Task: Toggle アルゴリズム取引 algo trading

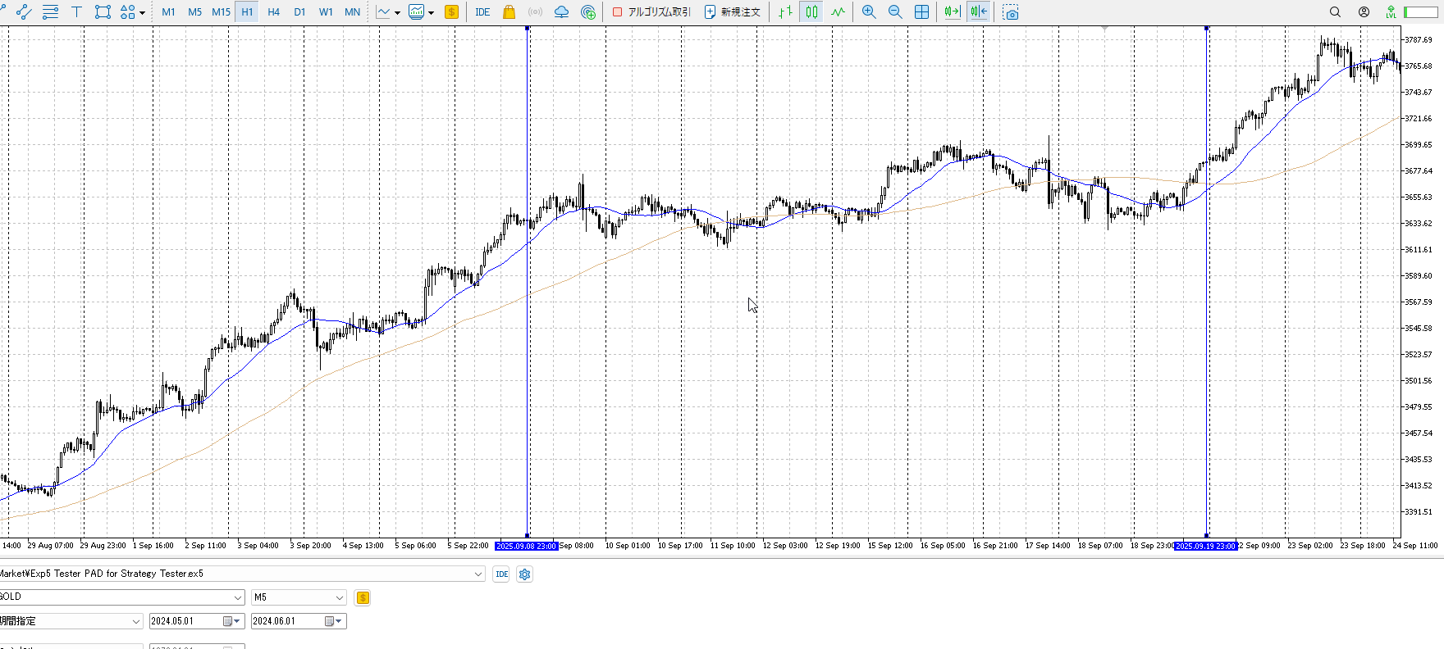Action: point(652,12)
